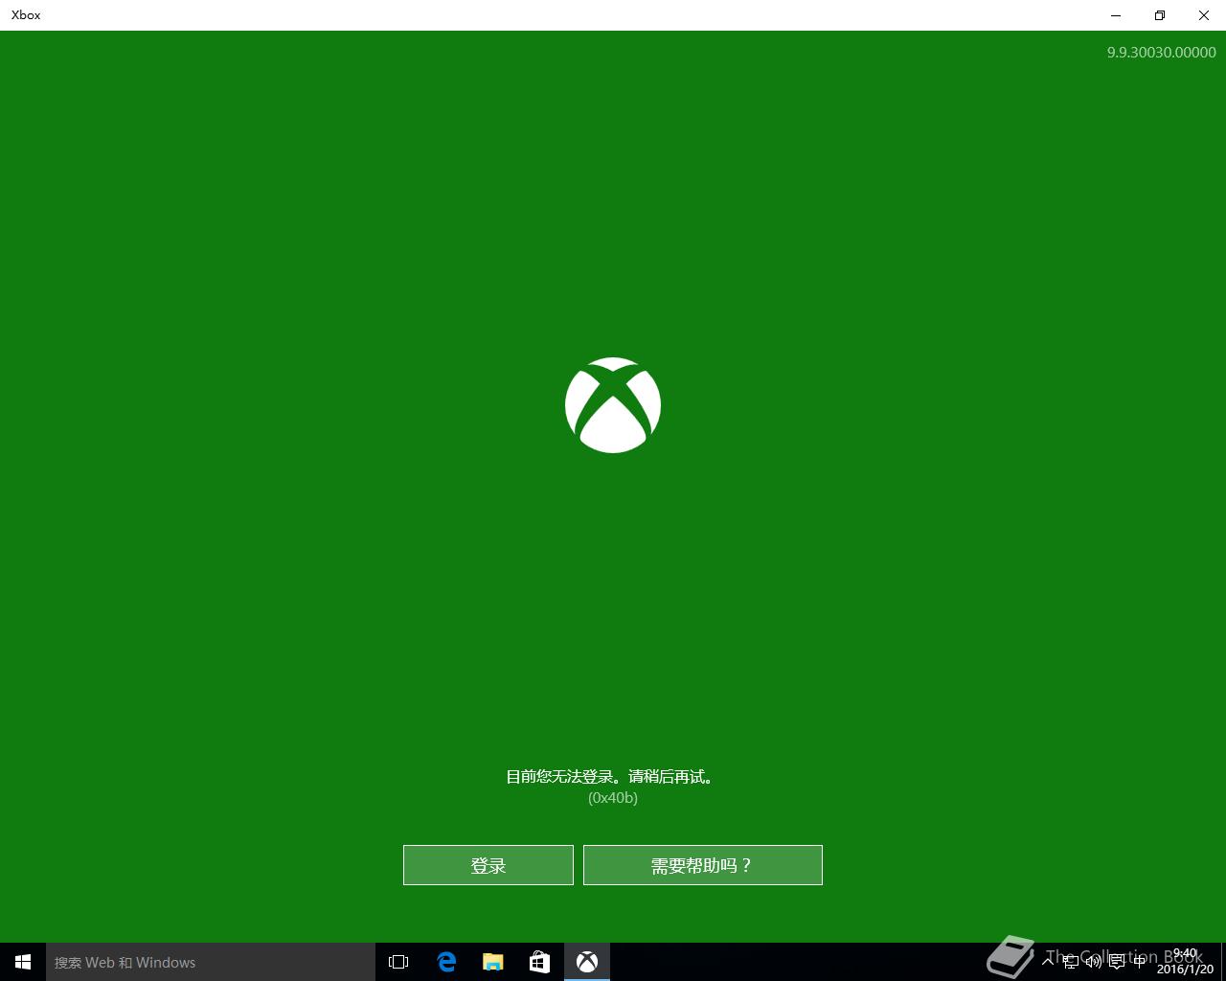Open the clock showing 9:40 2016/1/20
1226x981 pixels.
pos(1185,962)
